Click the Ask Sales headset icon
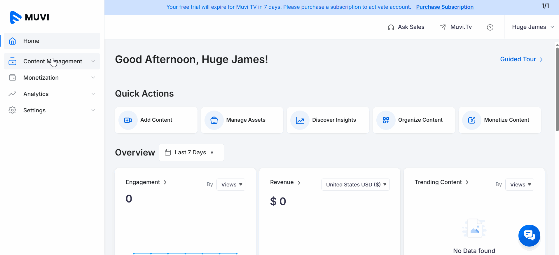Viewport: 559px width, 255px height. point(391,27)
